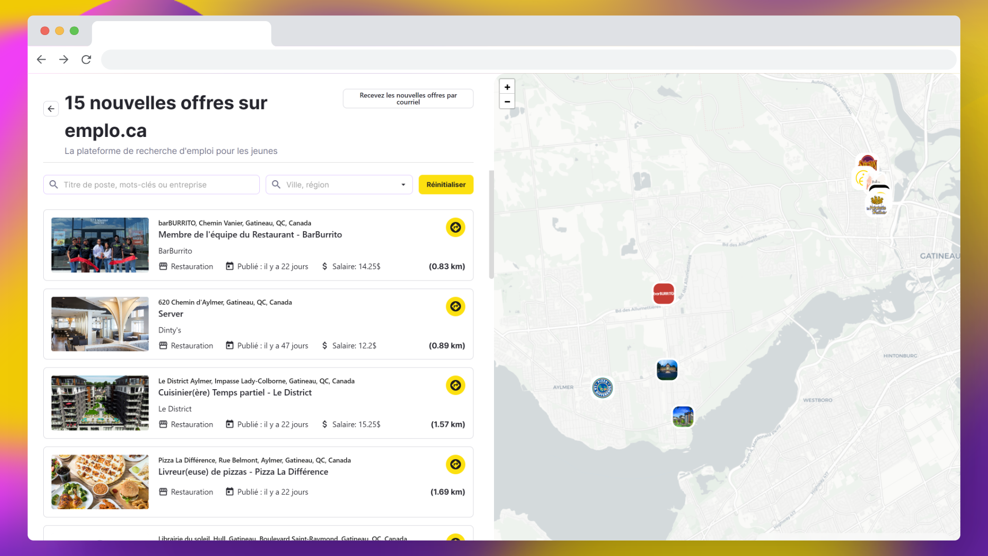Click the red barBURRITO map marker
The image size is (988, 556).
tap(664, 293)
